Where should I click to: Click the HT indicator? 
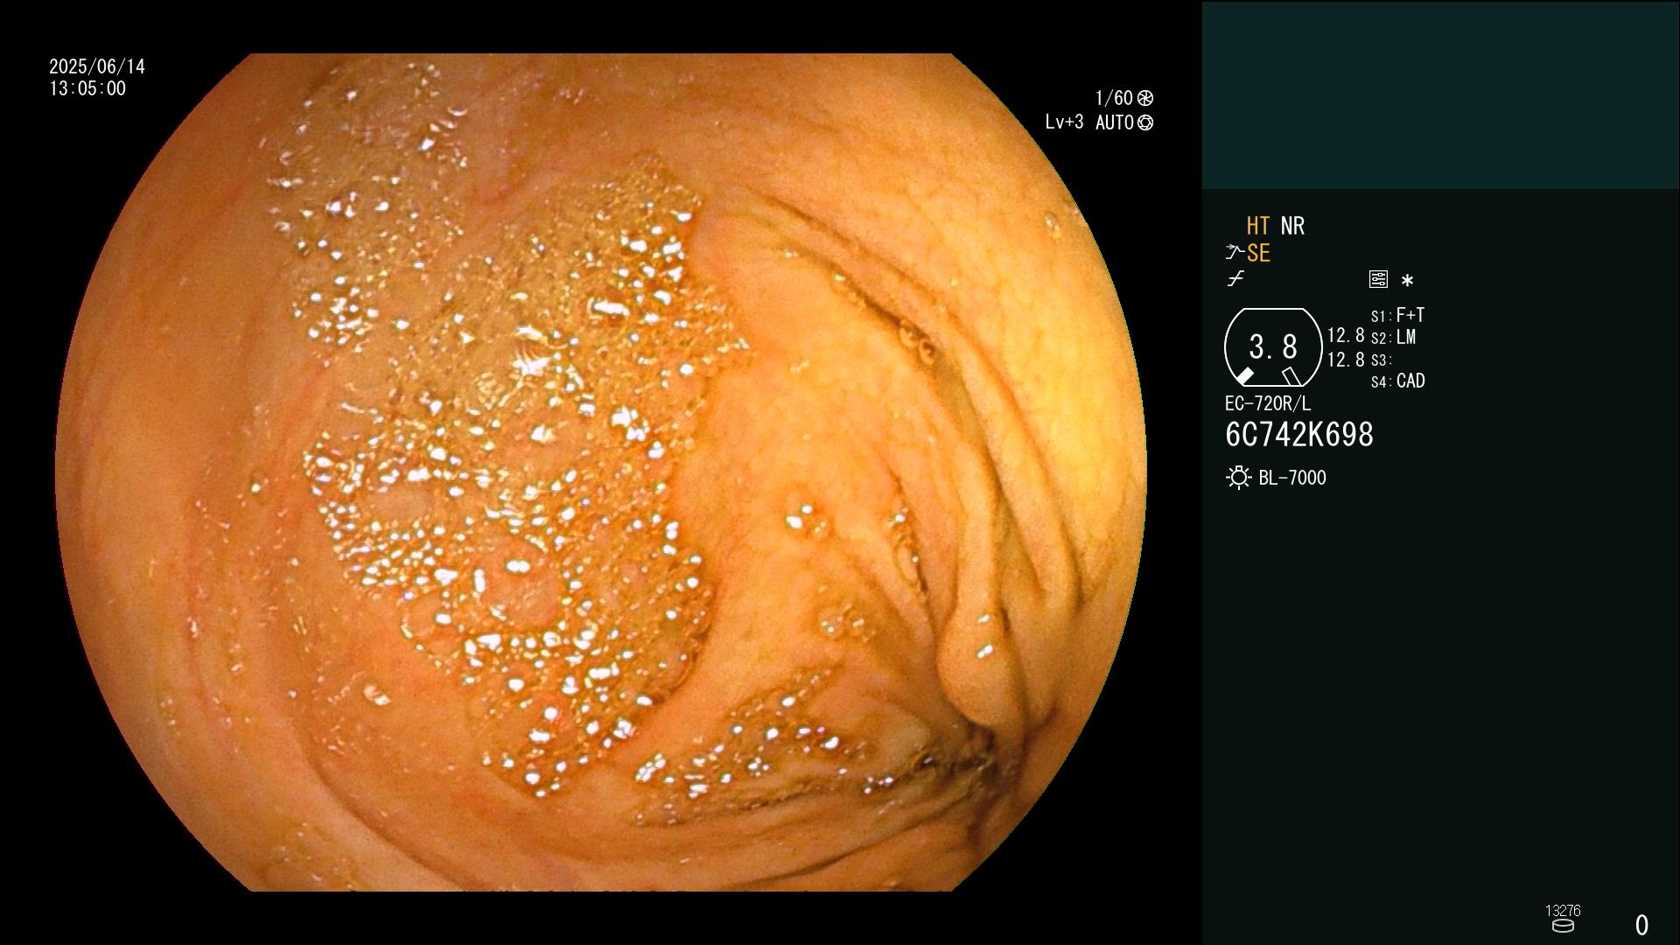pyautogui.click(x=1257, y=226)
